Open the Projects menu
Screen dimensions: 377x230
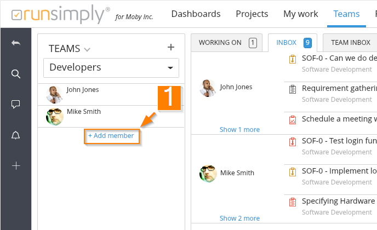[x=252, y=14]
